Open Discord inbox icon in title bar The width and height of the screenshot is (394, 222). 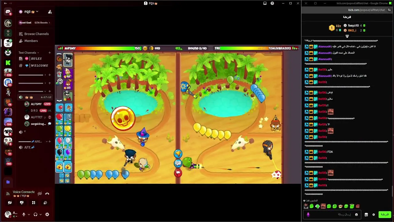click(x=265, y=3)
